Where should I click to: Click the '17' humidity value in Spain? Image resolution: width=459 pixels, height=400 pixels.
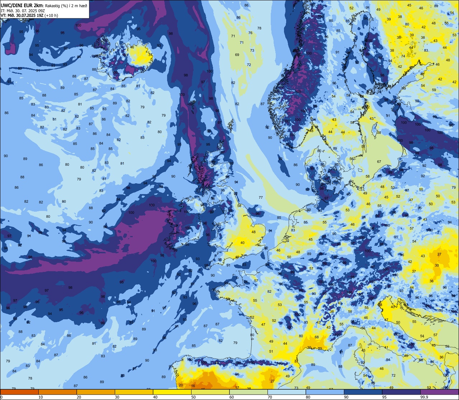click(x=237, y=388)
